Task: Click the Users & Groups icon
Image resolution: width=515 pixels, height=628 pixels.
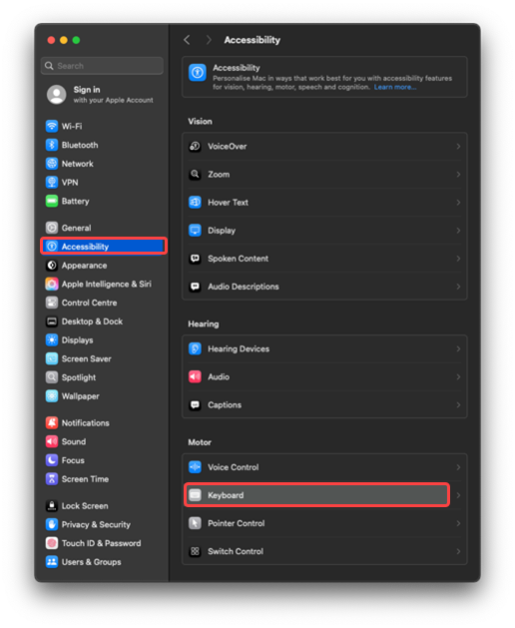Action: [52, 562]
